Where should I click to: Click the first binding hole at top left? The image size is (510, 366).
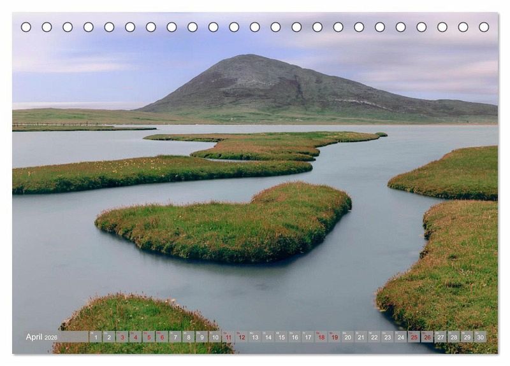(x=26, y=27)
